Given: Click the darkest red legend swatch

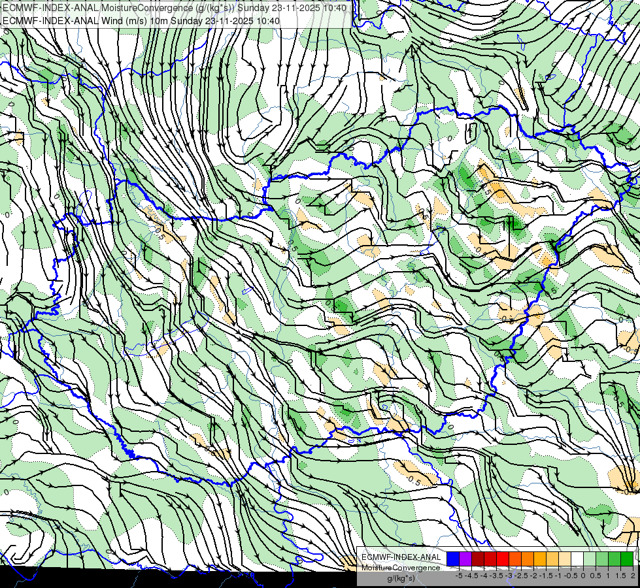Looking at the screenshot, I should [x=478, y=559].
